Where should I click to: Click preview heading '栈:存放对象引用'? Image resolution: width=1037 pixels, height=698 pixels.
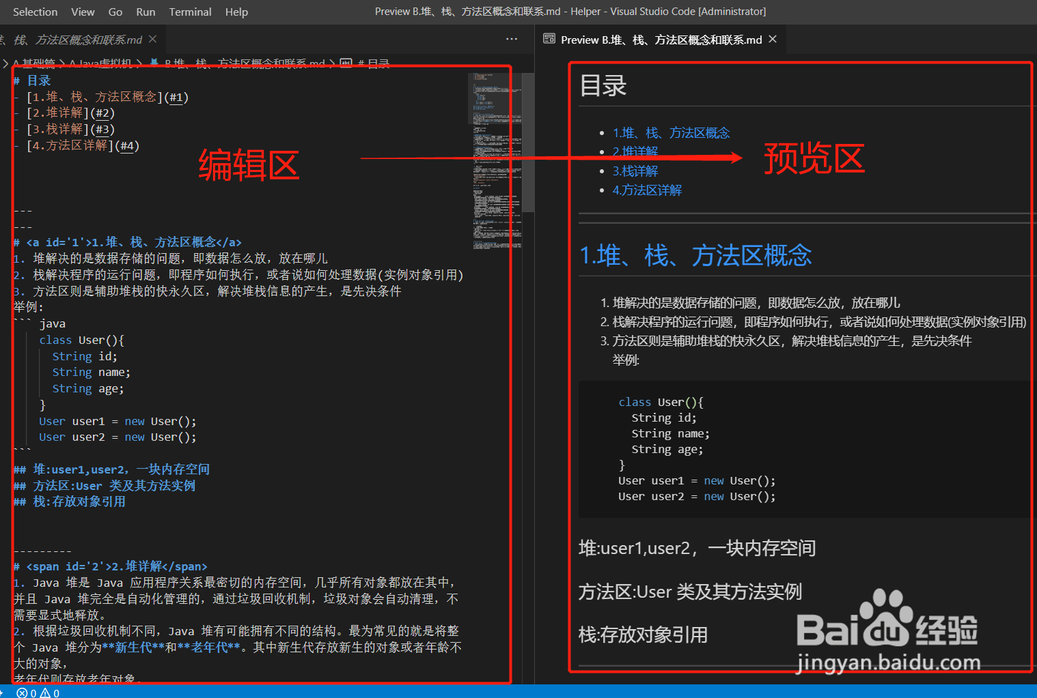643,635
